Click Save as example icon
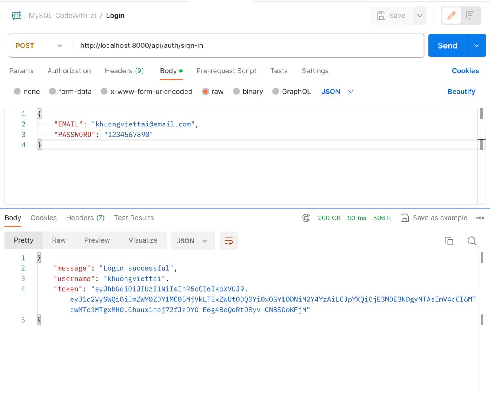The width and height of the screenshot is (490, 393). (x=405, y=218)
